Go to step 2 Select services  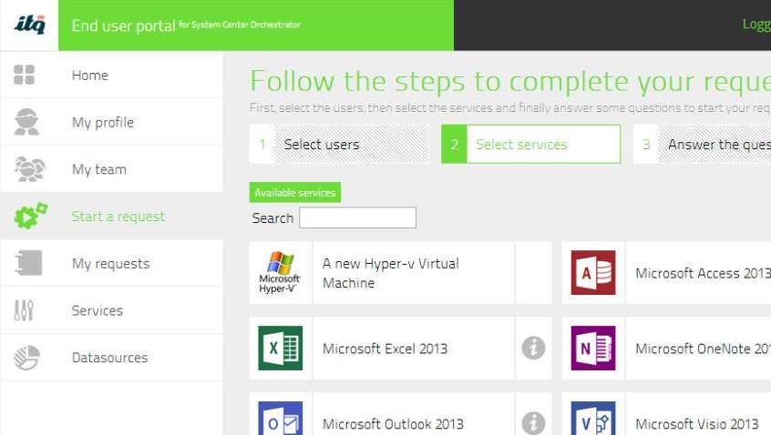pos(531,144)
